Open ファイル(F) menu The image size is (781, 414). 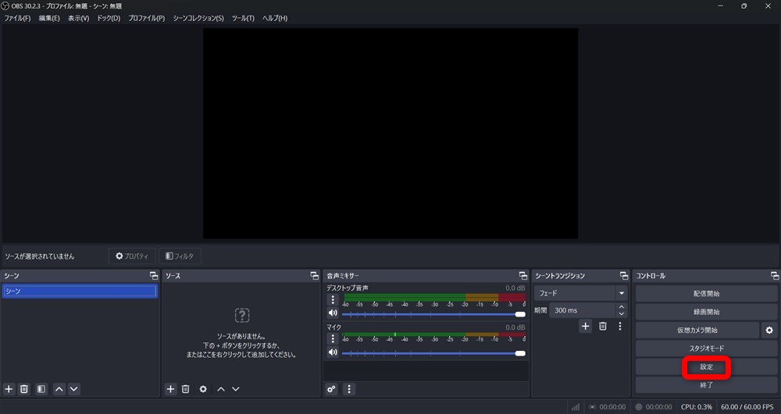(17, 18)
